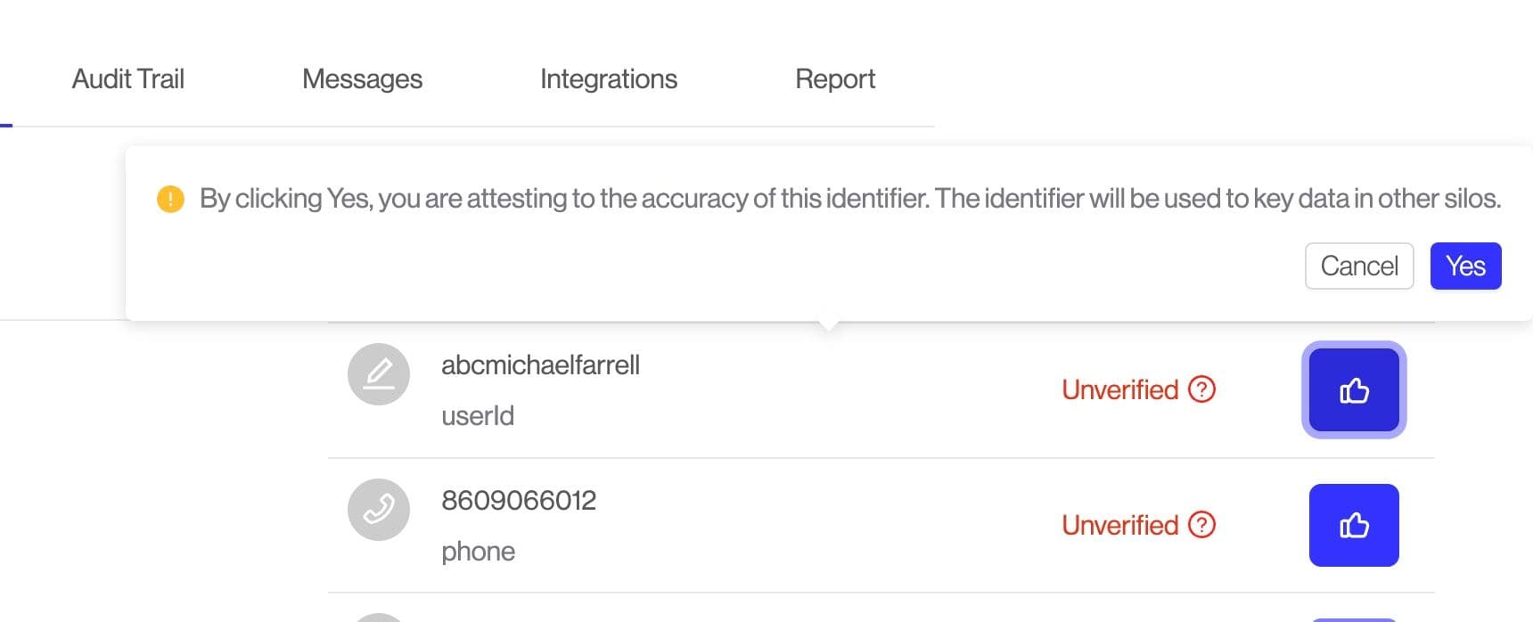Click the Unverified status for userId
1533x622 pixels.
[1119, 389]
